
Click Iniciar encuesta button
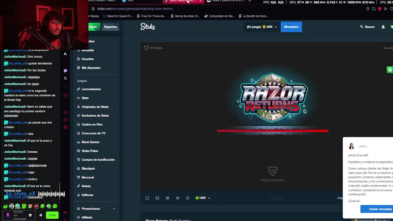coord(377,209)
